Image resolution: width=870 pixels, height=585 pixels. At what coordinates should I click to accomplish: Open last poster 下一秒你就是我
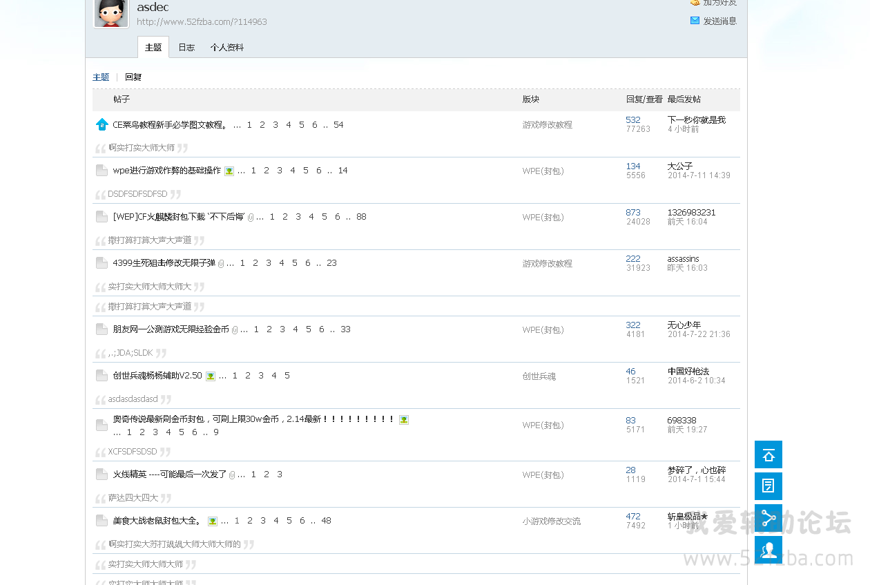click(697, 120)
